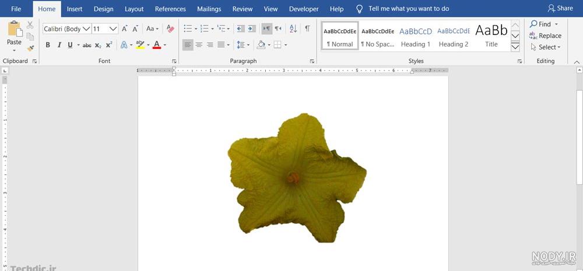The height and width of the screenshot is (271, 583).
Task: Apply subscript formatting
Action: click(x=98, y=45)
